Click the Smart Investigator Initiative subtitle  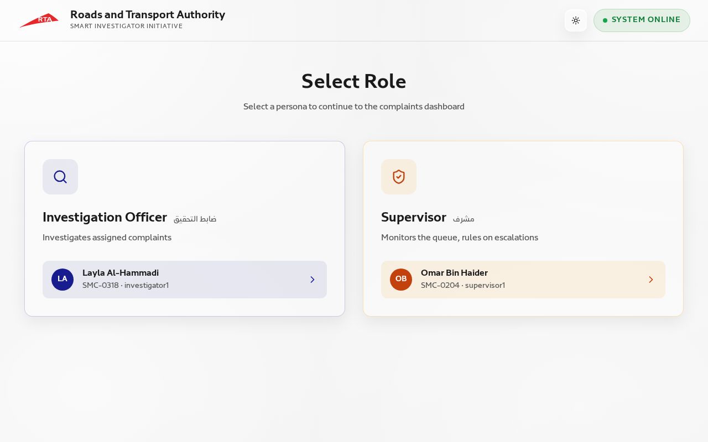[x=126, y=26]
